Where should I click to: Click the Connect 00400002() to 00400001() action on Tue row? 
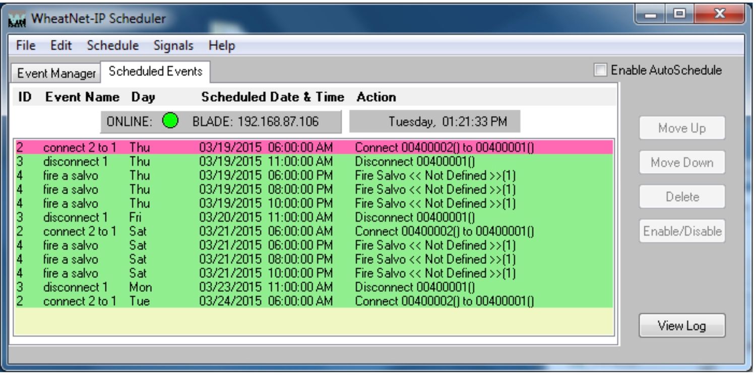point(445,302)
